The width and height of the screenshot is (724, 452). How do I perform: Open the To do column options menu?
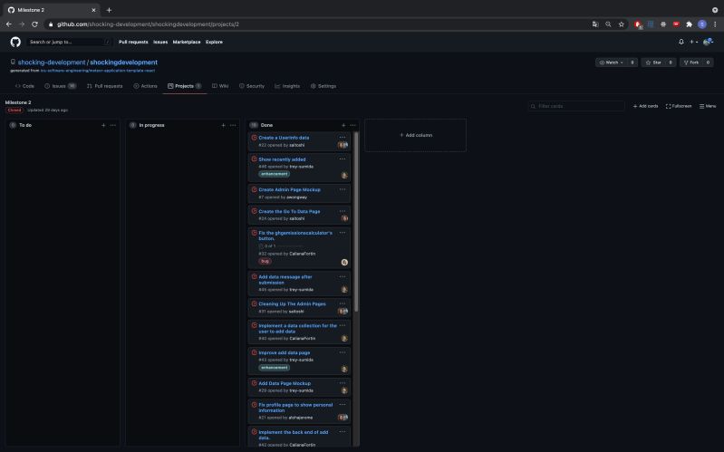tap(113, 125)
